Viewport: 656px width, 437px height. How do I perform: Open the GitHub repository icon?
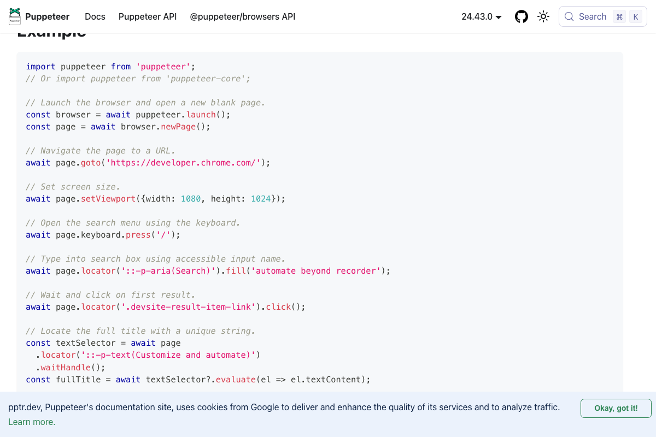coord(522,16)
